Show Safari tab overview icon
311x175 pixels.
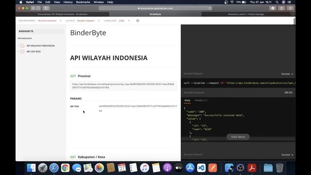[290, 8]
